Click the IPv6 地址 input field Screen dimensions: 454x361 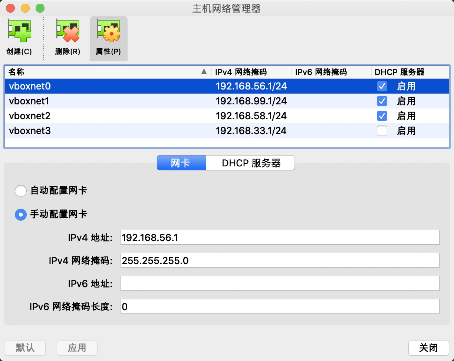point(279,283)
